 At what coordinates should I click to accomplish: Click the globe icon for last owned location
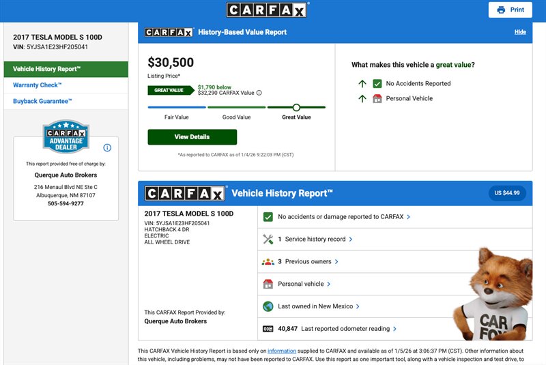click(x=268, y=306)
